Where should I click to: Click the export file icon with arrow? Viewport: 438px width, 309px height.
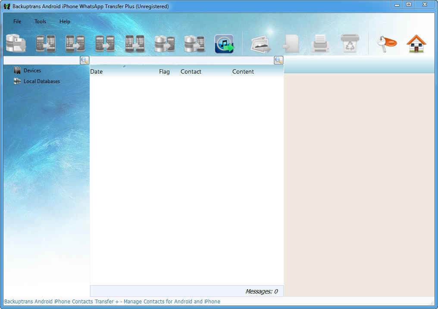(291, 43)
